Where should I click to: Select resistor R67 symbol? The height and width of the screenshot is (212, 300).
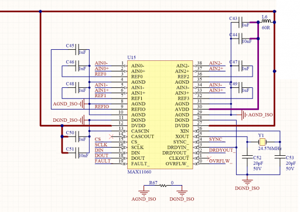pyautogui.click(x=163, y=186)
